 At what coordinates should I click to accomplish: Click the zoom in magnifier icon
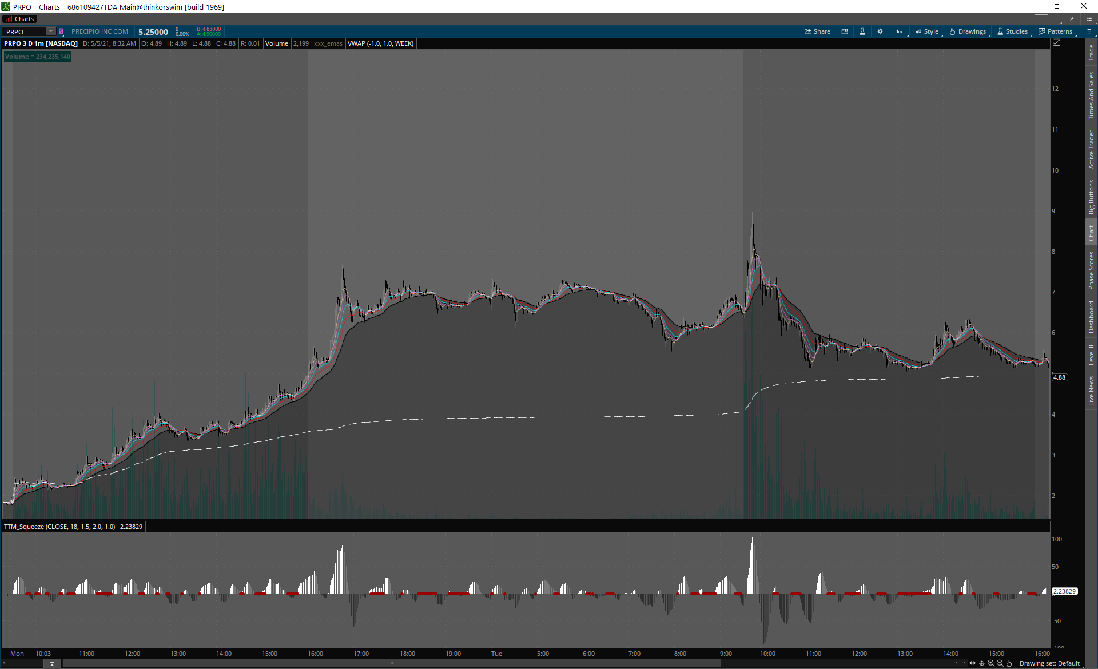(991, 663)
